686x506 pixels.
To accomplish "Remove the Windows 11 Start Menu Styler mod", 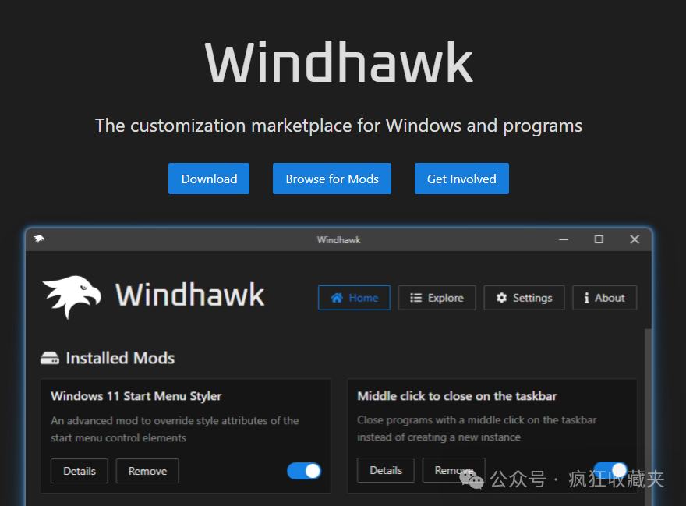I will point(147,471).
